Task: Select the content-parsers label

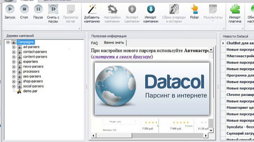Action: pos(35,57)
